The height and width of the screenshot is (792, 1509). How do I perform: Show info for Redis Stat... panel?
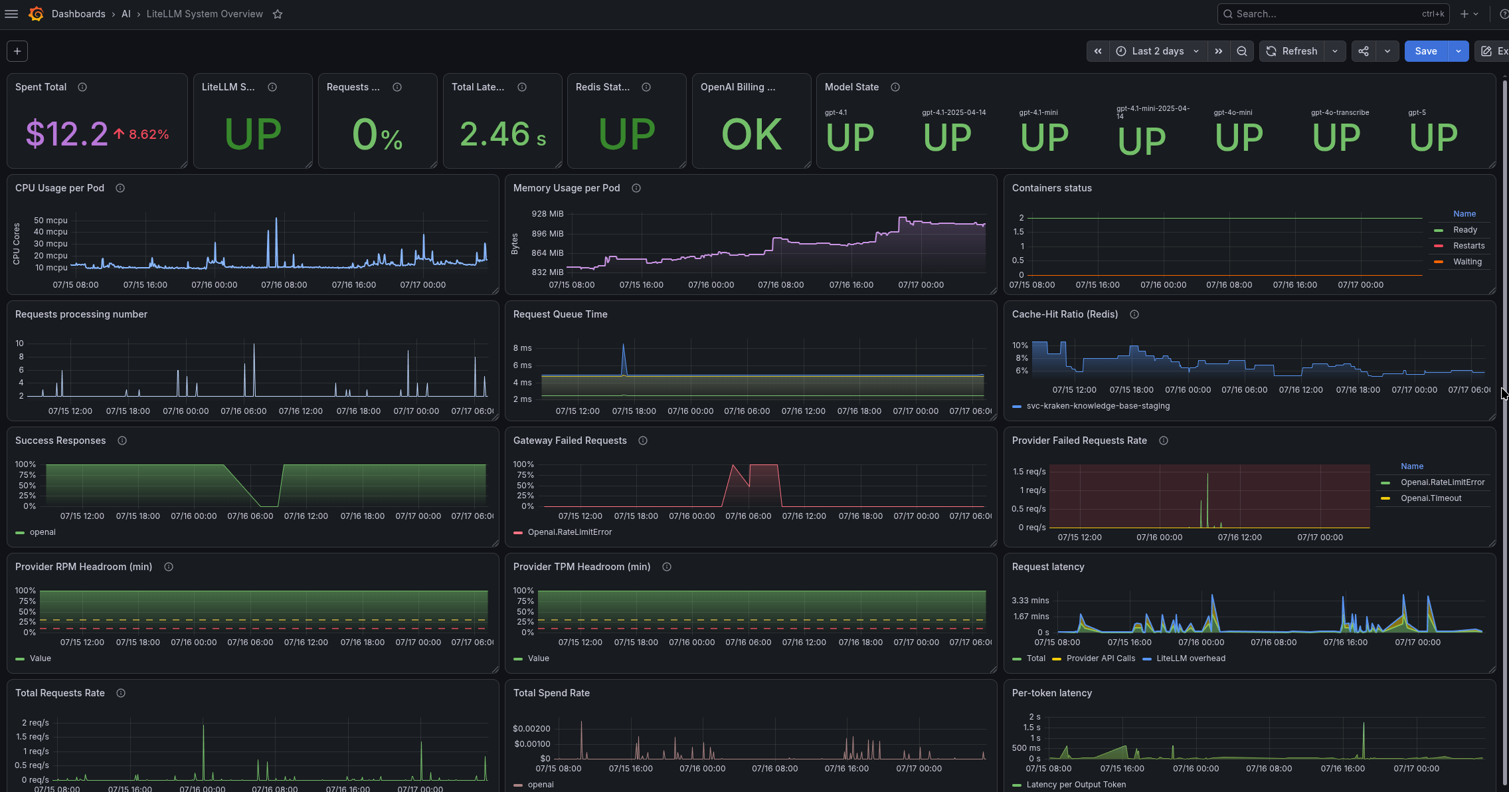pyautogui.click(x=646, y=87)
